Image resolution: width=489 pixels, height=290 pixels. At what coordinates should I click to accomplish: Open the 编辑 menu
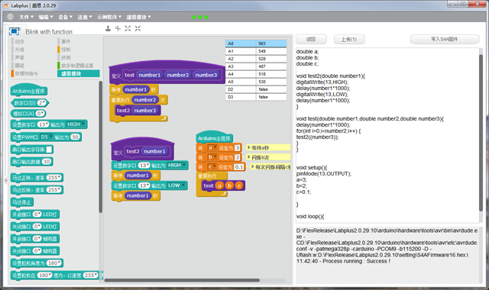46,17
